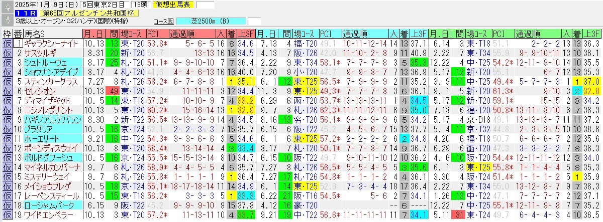Click the 仮 cell beside ギャラクシーナイト
This screenshot has width=603, height=222.
(7, 44)
